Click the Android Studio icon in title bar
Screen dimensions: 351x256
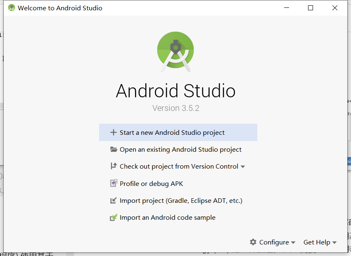click(x=12, y=8)
